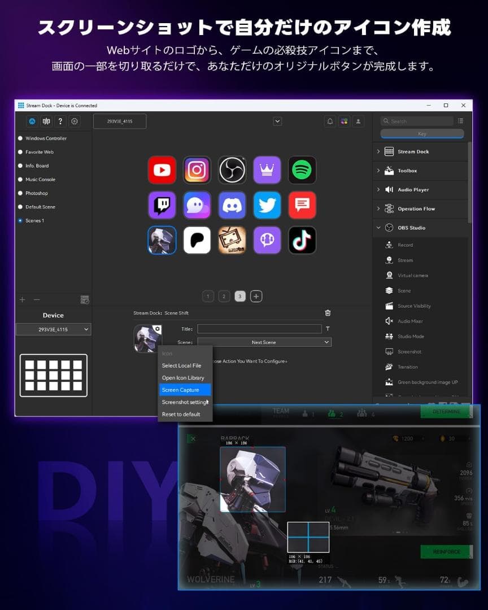Select the purple headset key icon

[267, 240]
